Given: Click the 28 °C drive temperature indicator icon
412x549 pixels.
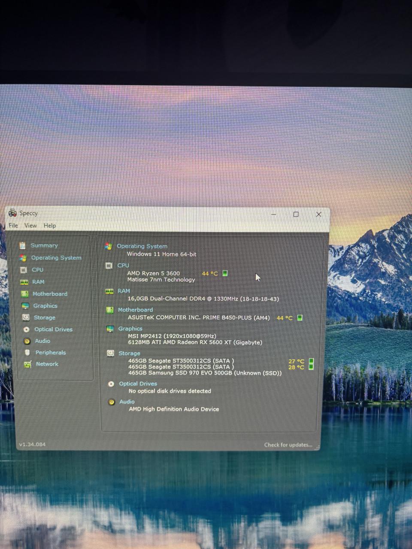Looking at the screenshot, I should tap(311, 367).
